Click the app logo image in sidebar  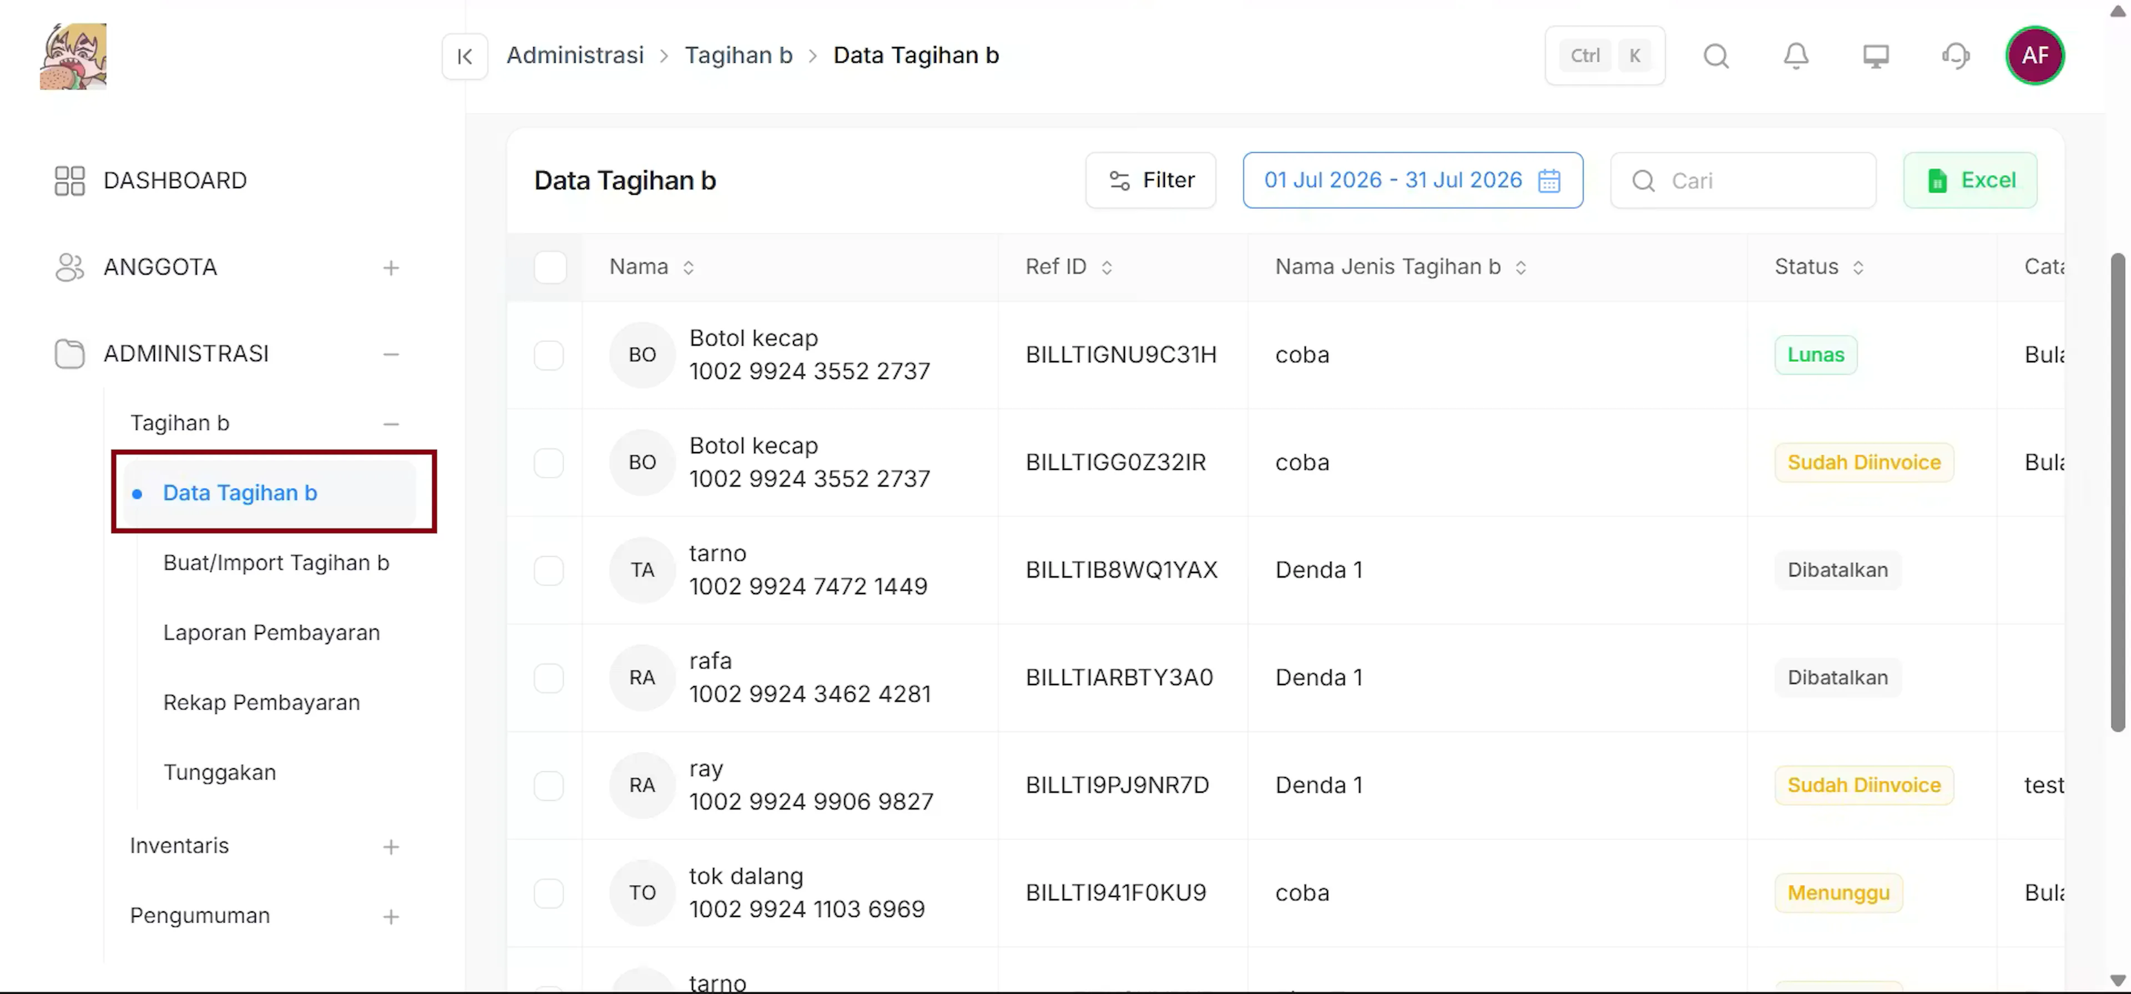[x=73, y=56]
